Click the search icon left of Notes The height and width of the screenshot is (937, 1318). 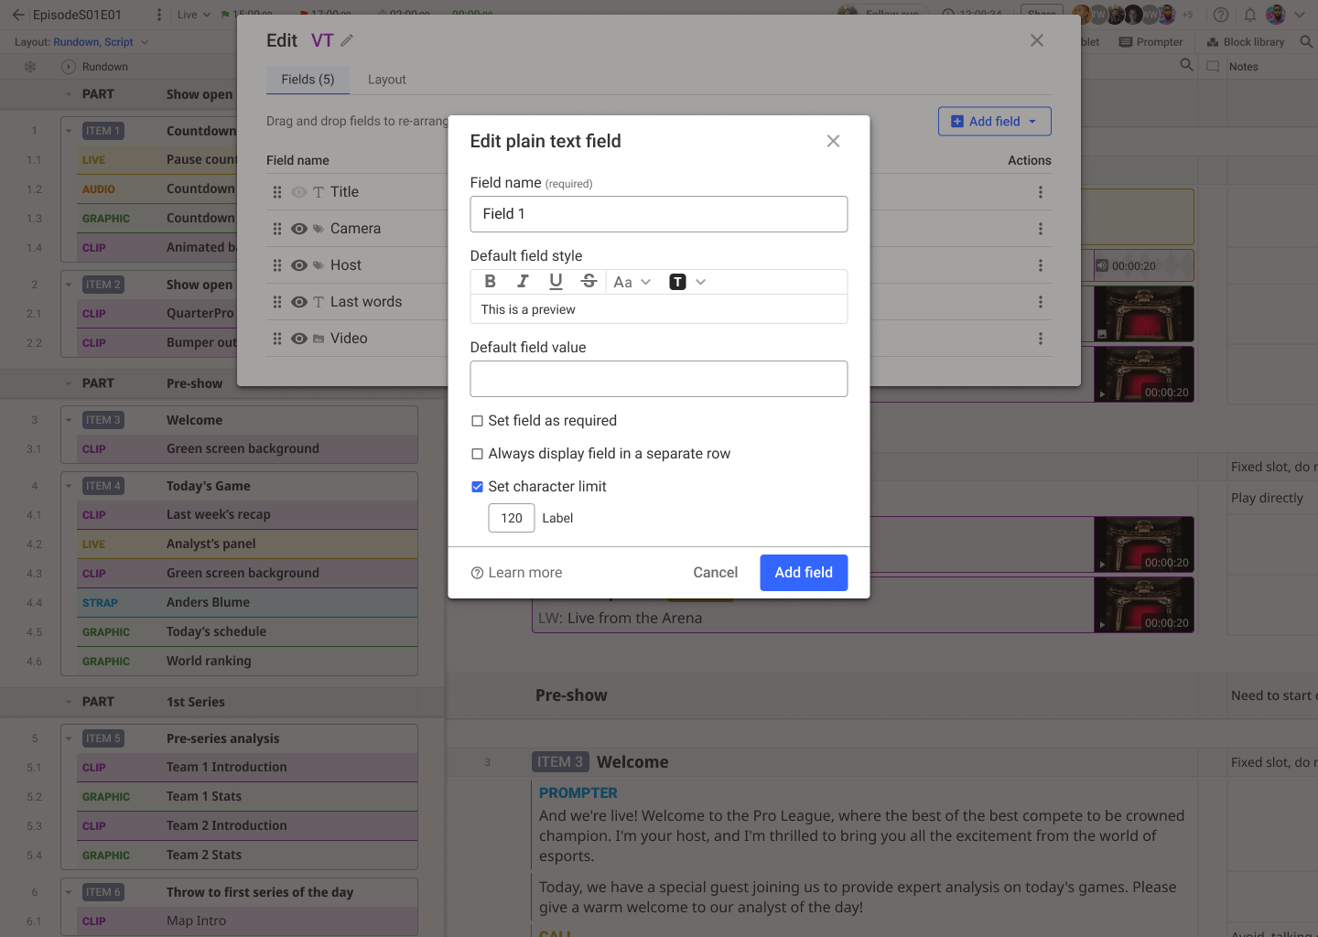pos(1187,65)
